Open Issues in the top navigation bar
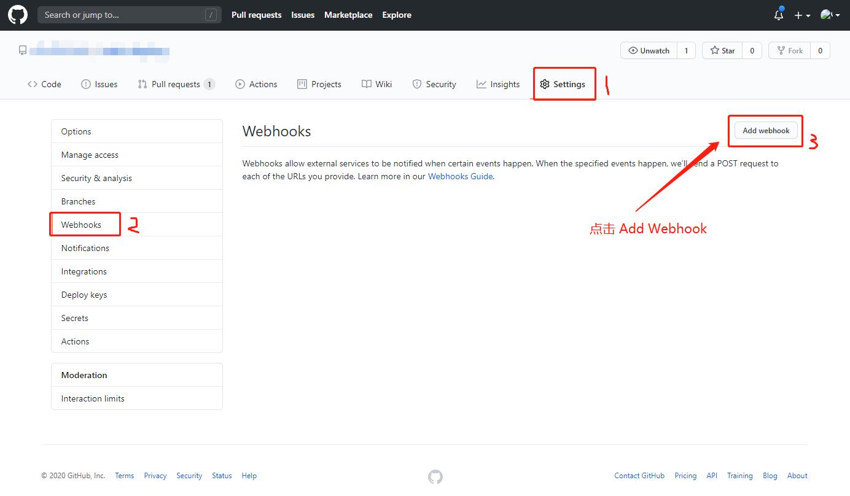Image resolution: width=850 pixels, height=496 pixels. [303, 15]
